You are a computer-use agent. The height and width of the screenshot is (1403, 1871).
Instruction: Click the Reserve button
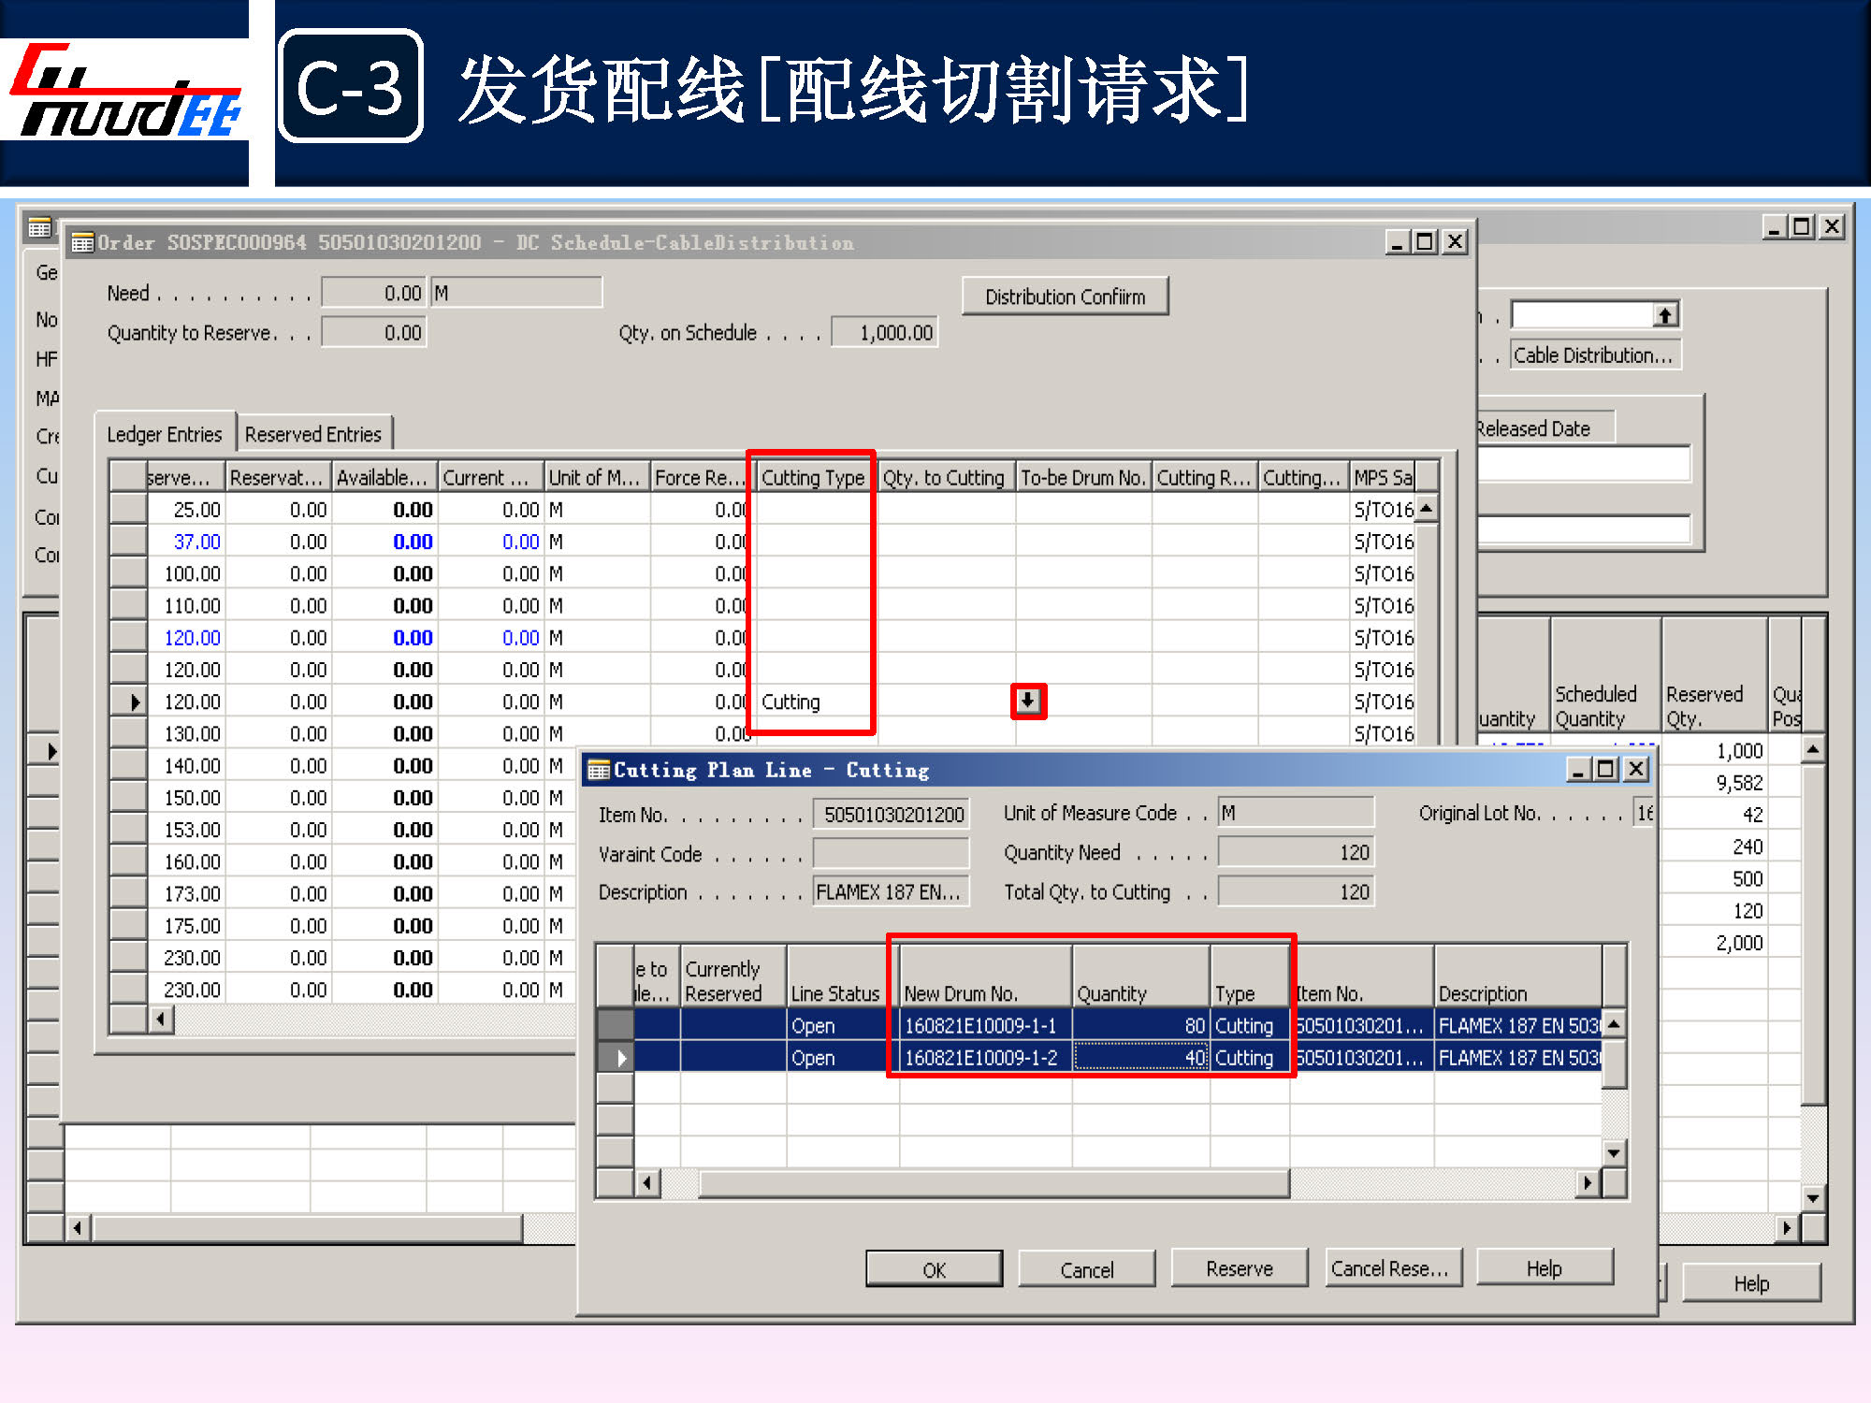(1239, 1268)
